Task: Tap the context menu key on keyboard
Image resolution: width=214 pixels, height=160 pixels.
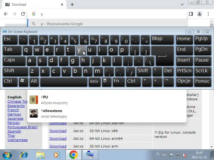Action: click(106, 82)
